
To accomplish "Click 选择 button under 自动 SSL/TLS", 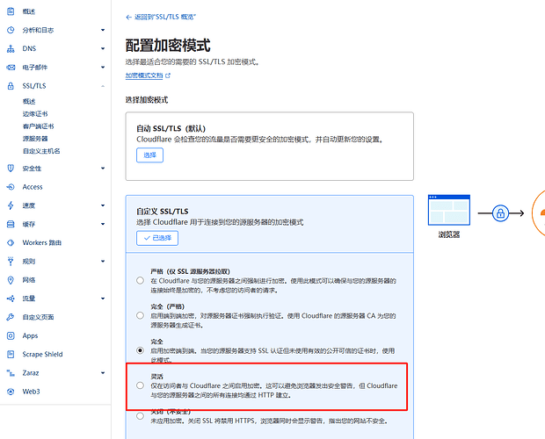I will click(x=149, y=155).
